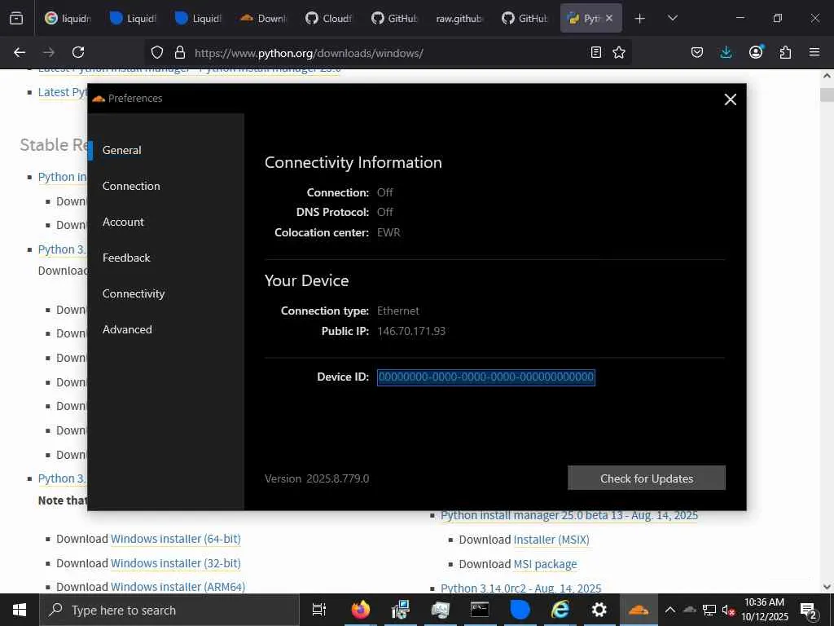Open the Account preferences section

[x=123, y=222]
